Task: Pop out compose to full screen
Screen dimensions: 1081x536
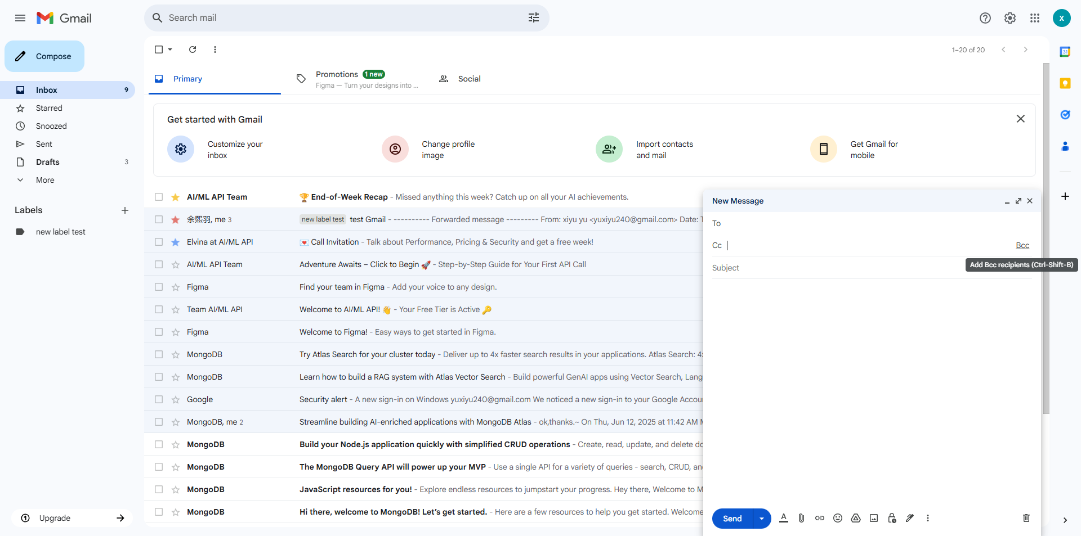Action: click(1019, 201)
